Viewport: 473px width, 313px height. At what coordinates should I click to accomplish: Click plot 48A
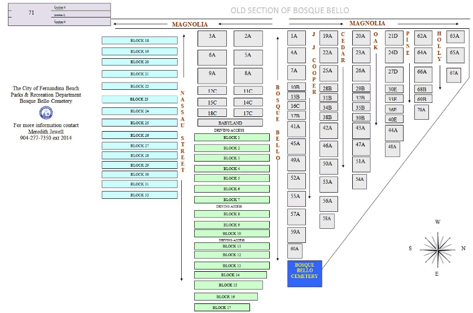[393, 148]
